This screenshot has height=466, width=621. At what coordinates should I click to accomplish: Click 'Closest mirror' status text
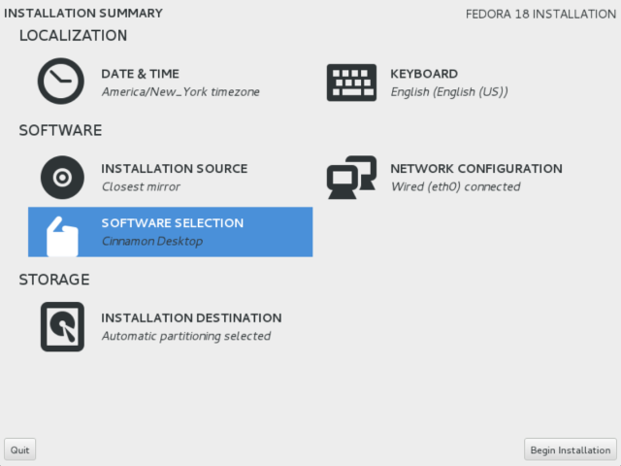click(x=141, y=186)
